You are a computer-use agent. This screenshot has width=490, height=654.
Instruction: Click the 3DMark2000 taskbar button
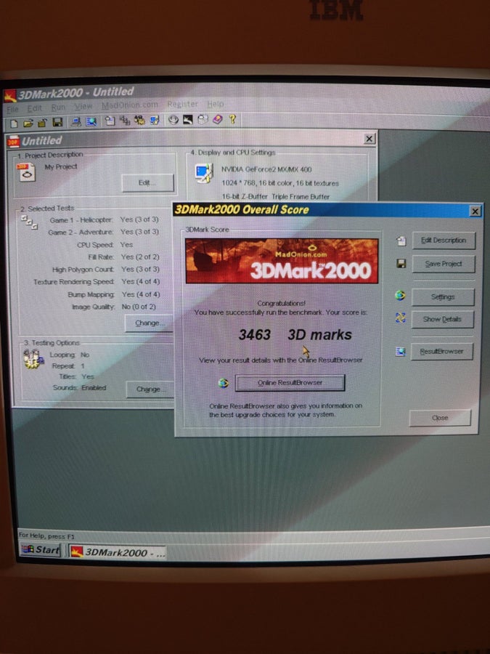pyautogui.click(x=118, y=552)
